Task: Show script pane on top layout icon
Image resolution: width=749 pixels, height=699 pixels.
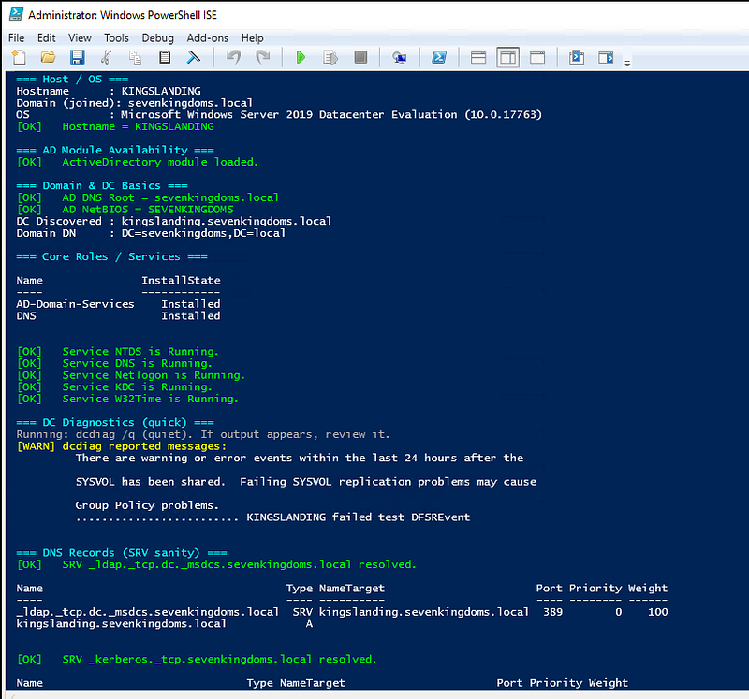Action: (x=478, y=58)
